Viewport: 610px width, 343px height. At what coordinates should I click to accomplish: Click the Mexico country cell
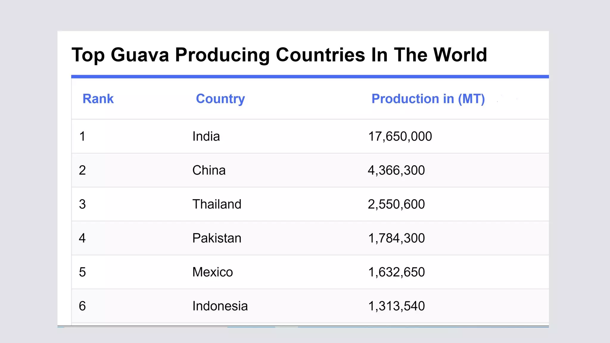pyautogui.click(x=212, y=272)
